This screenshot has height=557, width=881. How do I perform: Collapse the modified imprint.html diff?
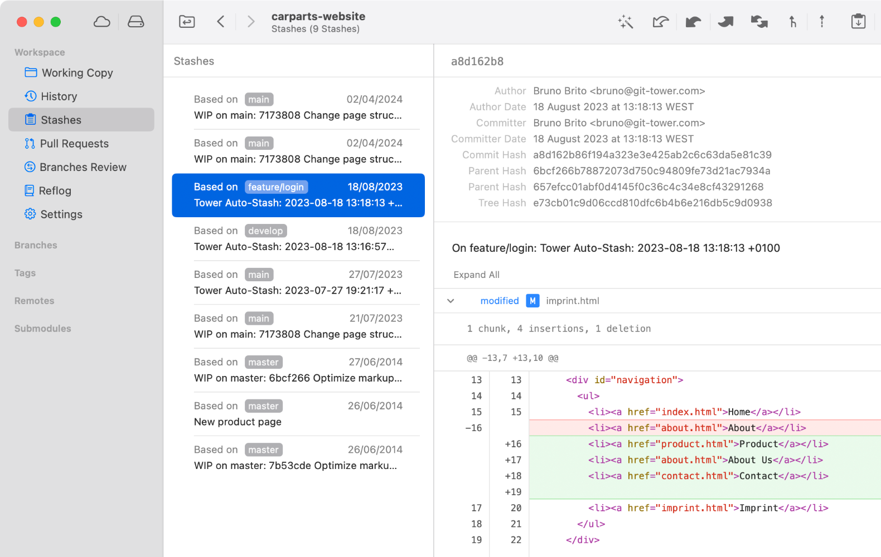point(451,301)
